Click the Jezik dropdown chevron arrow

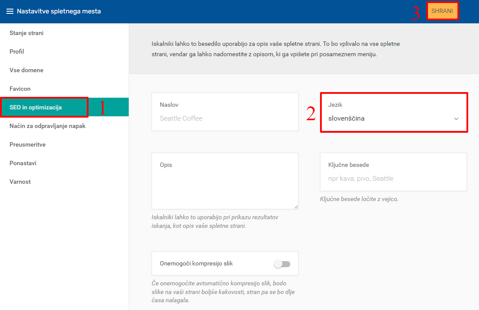click(456, 118)
